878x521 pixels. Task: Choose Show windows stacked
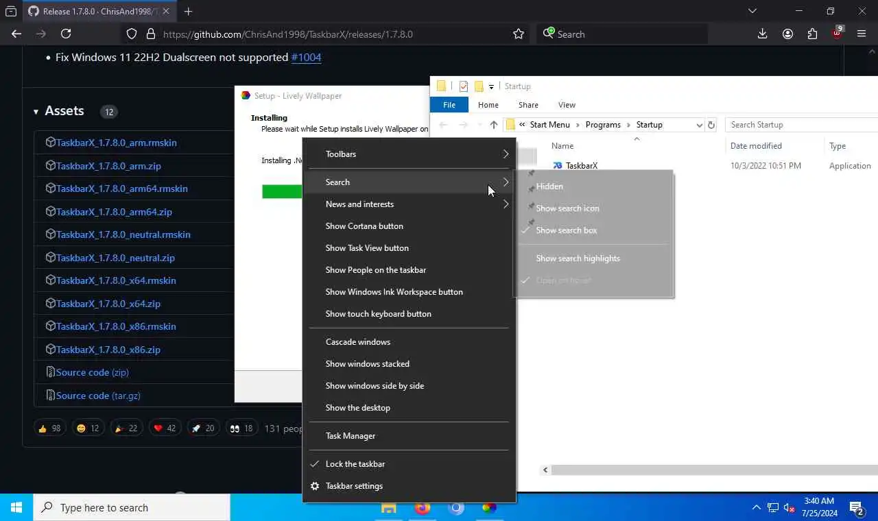pyautogui.click(x=409, y=364)
